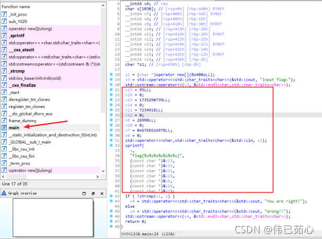Click the main function icon
Screen dimensions: 322x239
(x=4, y=128)
